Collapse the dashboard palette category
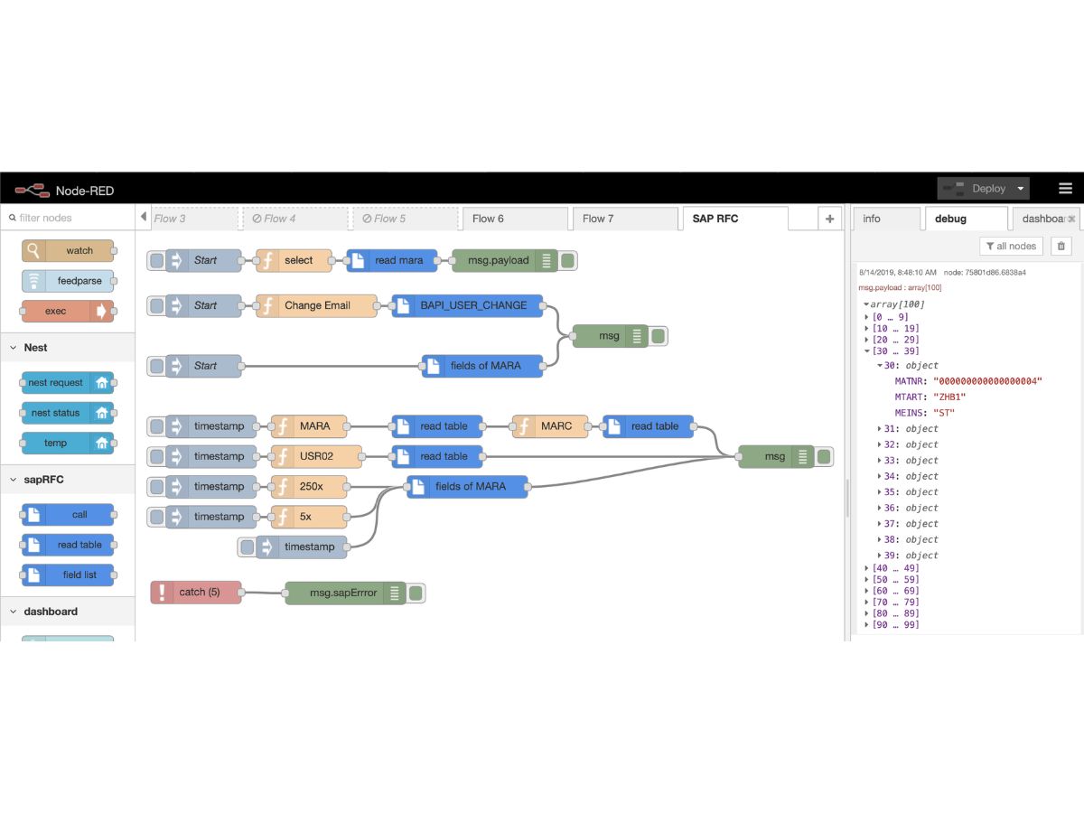The width and height of the screenshot is (1084, 813). [68, 612]
